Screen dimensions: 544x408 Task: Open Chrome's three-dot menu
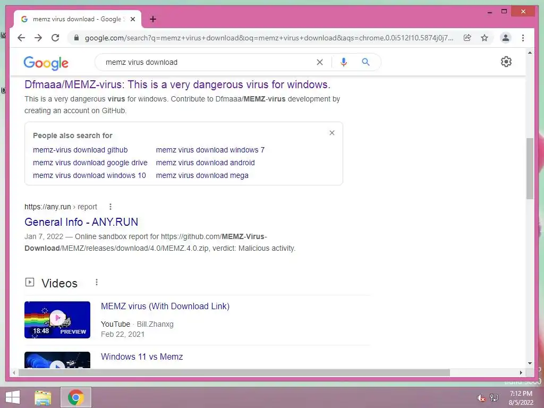(x=523, y=38)
